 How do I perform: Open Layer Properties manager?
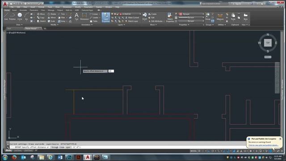coord(106,17)
